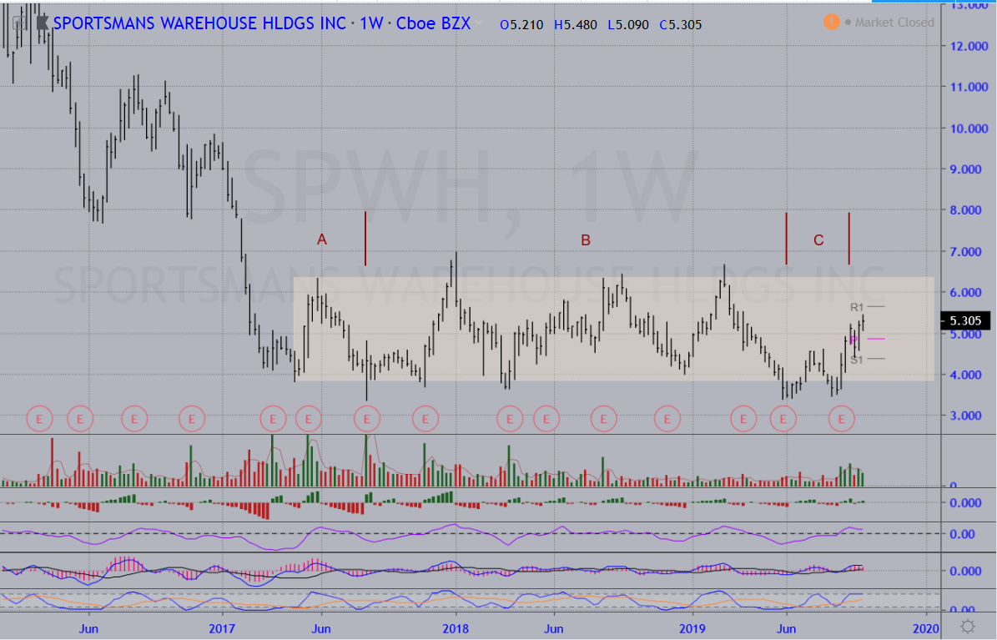Click the 1W interval in chart title
This screenshot has width=997, height=640.
[370, 23]
